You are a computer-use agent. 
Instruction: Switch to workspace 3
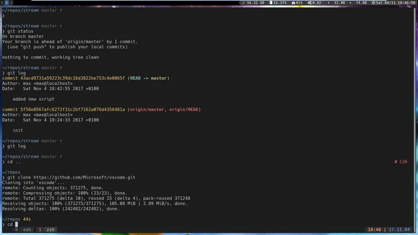11,2
